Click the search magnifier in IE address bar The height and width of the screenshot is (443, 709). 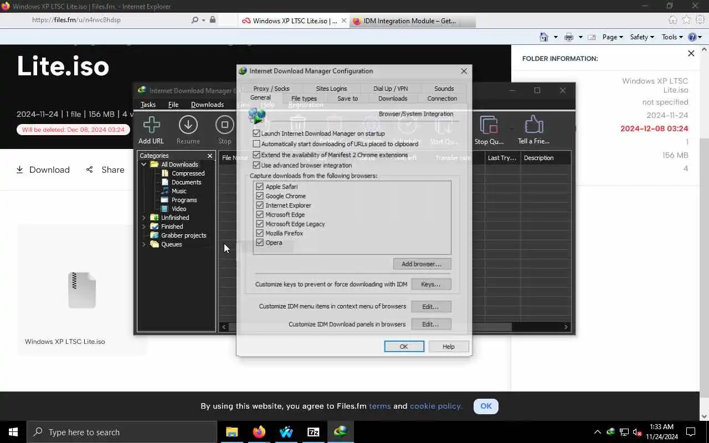[x=194, y=20]
